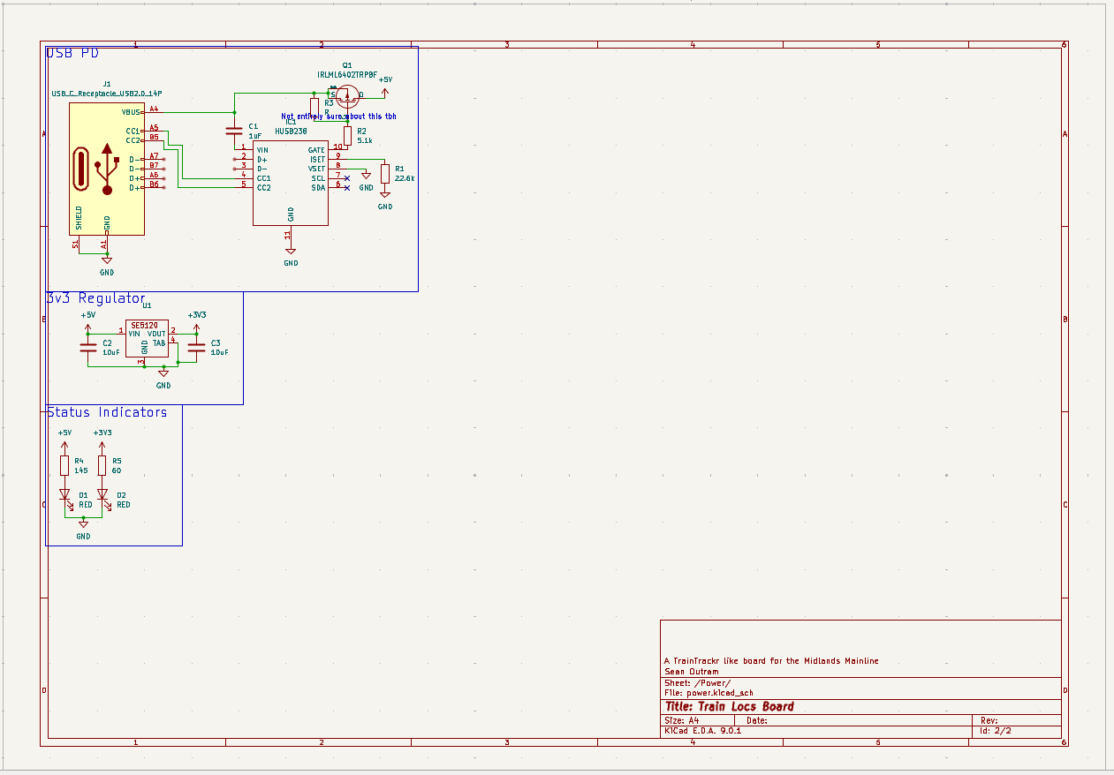The width and height of the screenshot is (1114, 775).
Task: Select the HUSB238 IC symbol
Action: tap(290, 181)
